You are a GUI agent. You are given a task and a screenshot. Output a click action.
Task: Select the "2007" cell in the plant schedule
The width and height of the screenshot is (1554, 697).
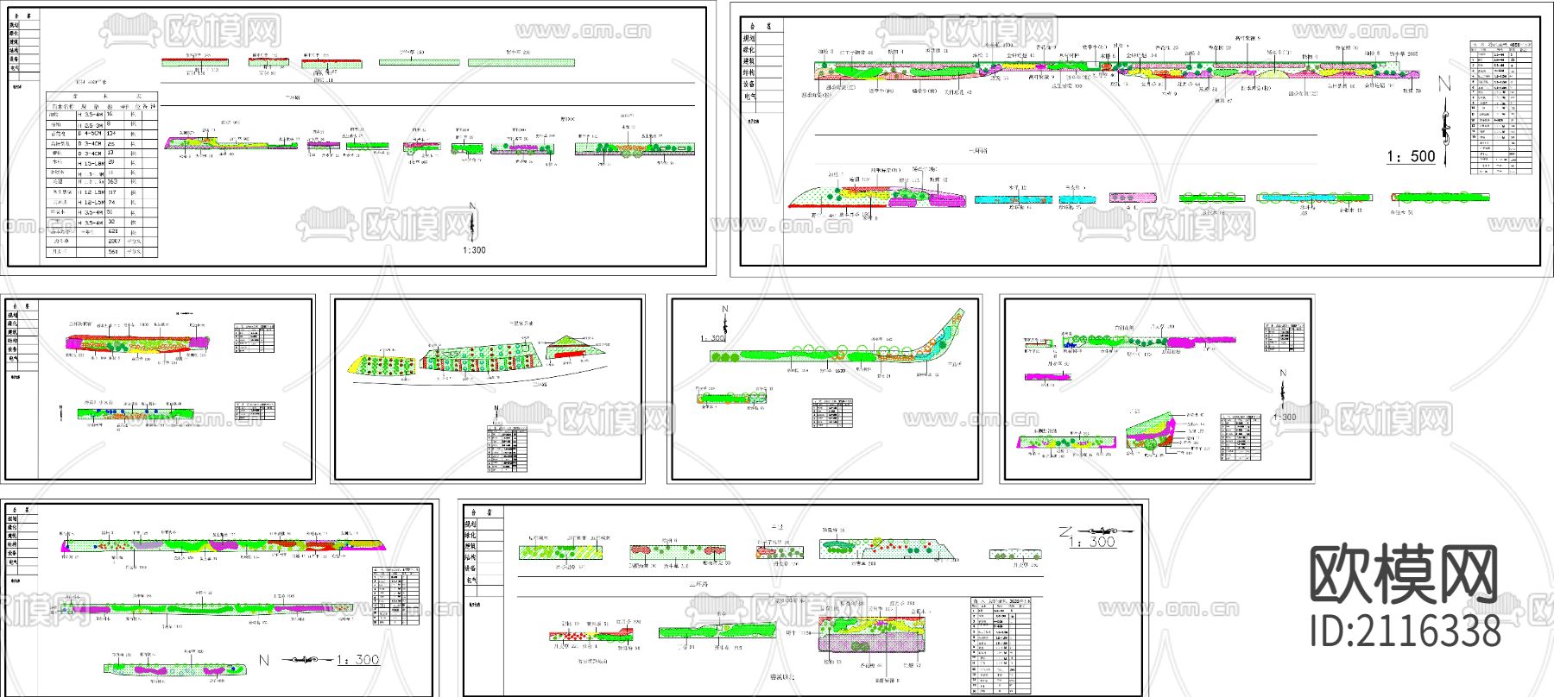114,242
